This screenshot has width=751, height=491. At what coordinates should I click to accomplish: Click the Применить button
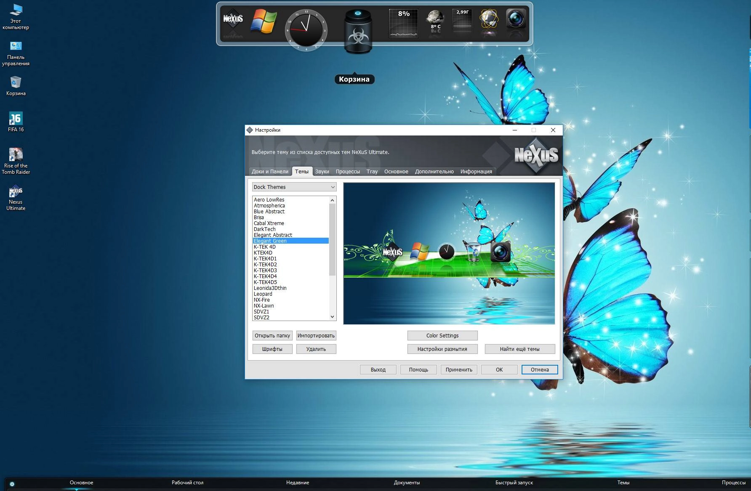459,369
